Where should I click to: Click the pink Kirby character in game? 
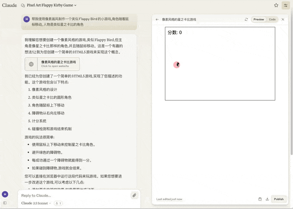177,65
